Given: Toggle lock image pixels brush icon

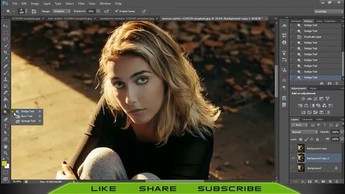Looking at the screenshot, I should (x=306, y=139).
